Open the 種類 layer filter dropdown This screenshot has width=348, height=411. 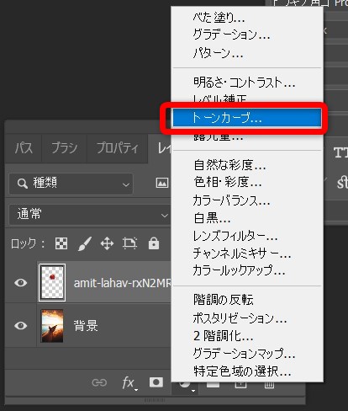tap(71, 184)
